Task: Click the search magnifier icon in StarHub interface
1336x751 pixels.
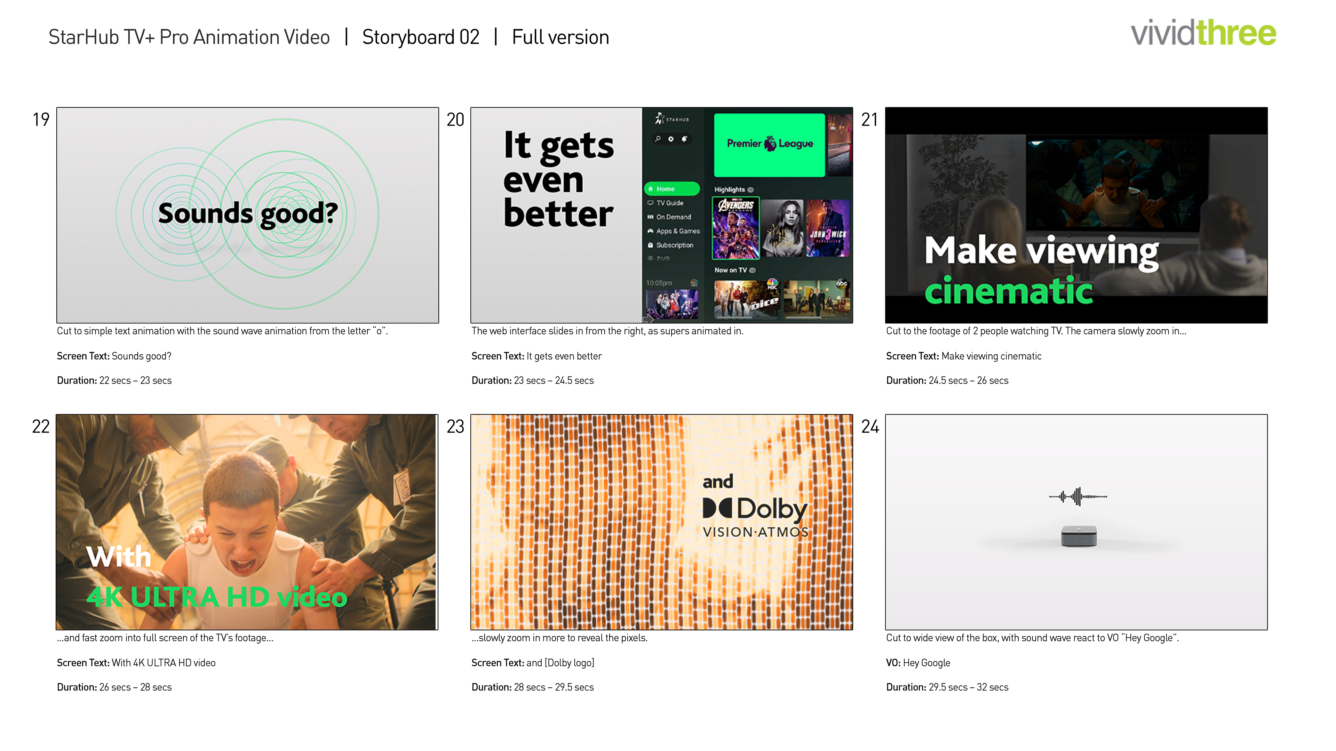Action: pos(658,139)
